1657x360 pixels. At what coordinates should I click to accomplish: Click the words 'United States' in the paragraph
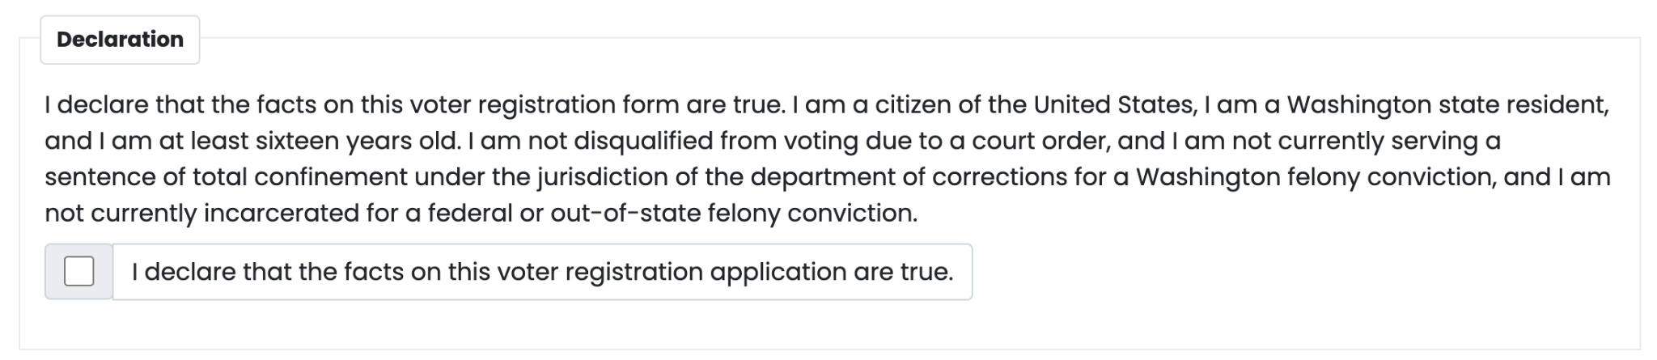pos(1114,105)
